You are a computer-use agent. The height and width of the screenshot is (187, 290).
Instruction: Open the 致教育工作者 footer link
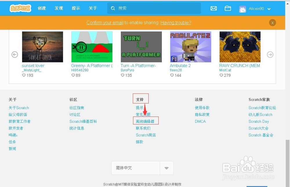click(20, 121)
